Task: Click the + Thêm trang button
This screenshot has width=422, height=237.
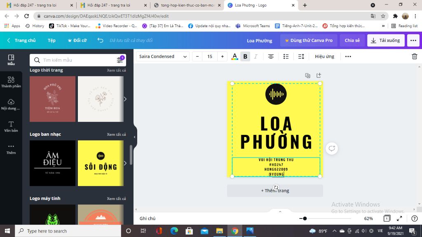Action: pyautogui.click(x=275, y=191)
